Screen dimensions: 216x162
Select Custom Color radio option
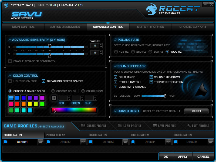click(53, 91)
